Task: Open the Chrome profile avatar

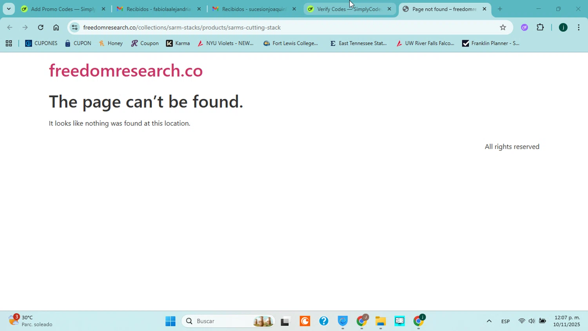Action: [563, 27]
